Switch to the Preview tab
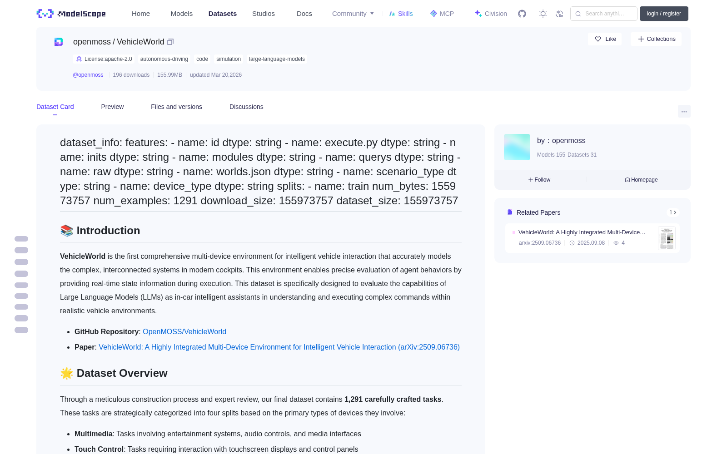 112,107
